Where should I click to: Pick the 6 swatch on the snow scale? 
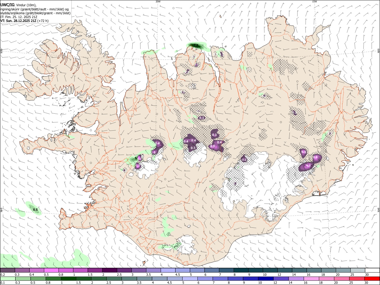click(212, 270)
